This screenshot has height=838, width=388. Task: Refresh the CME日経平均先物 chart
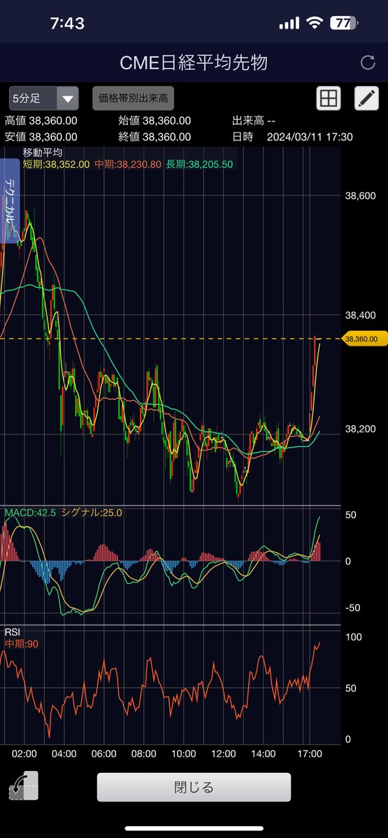pyautogui.click(x=368, y=63)
